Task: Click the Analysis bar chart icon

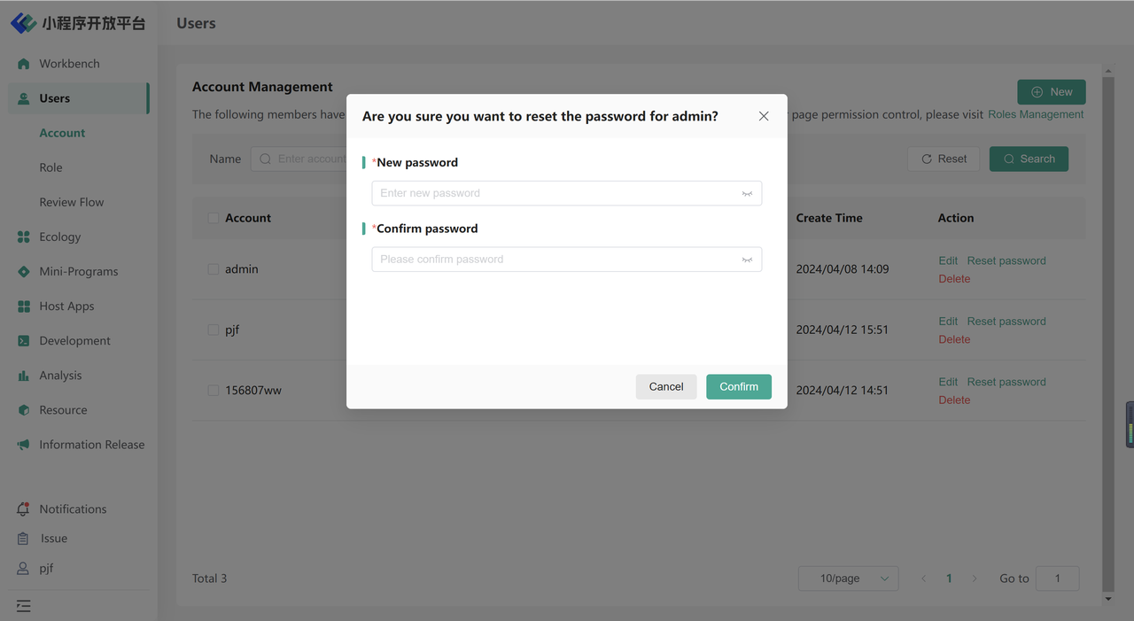Action: pos(24,376)
